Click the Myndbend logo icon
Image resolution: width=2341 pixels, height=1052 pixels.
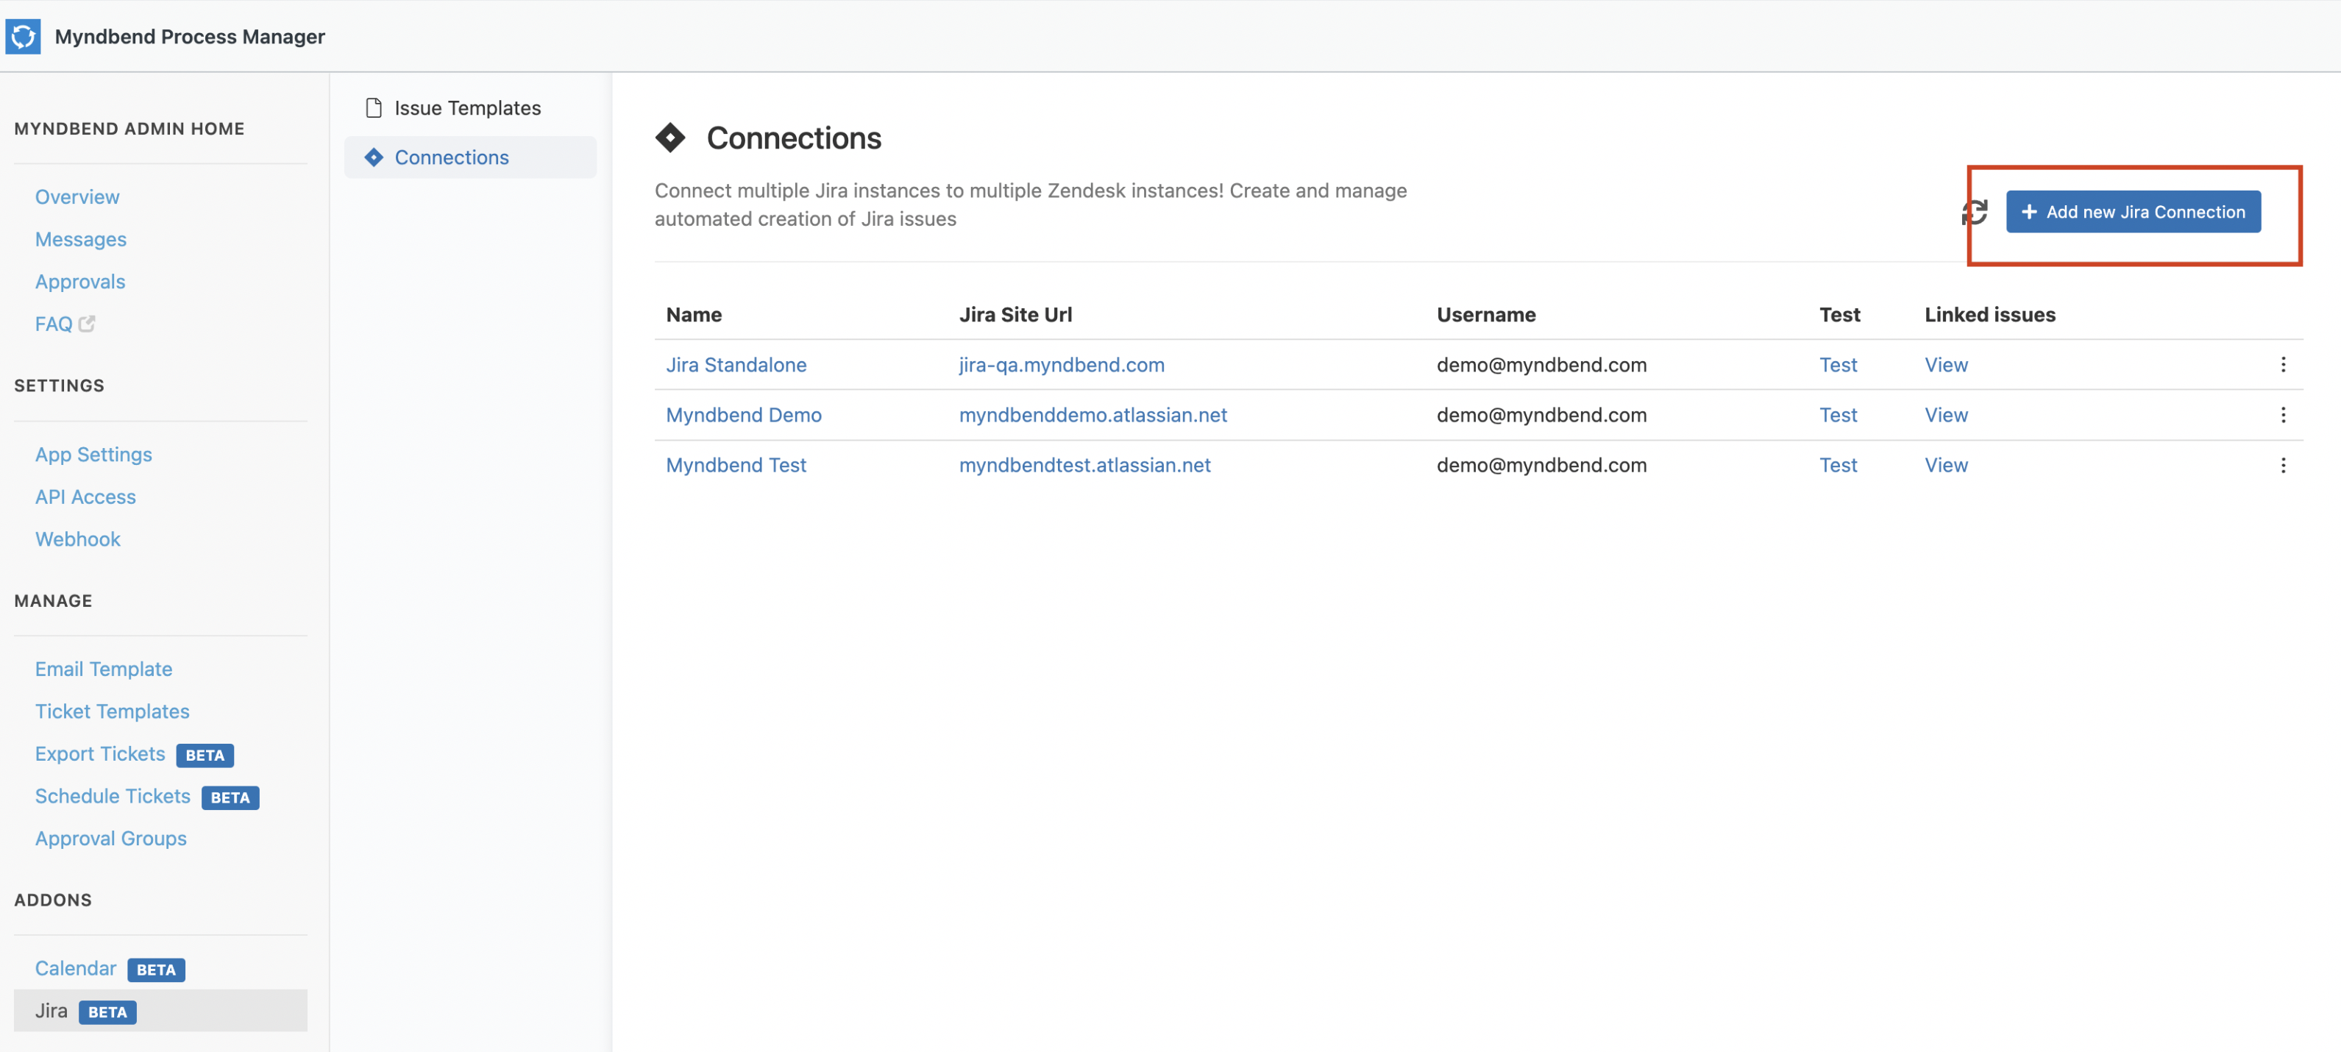pyautogui.click(x=23, y=36)
